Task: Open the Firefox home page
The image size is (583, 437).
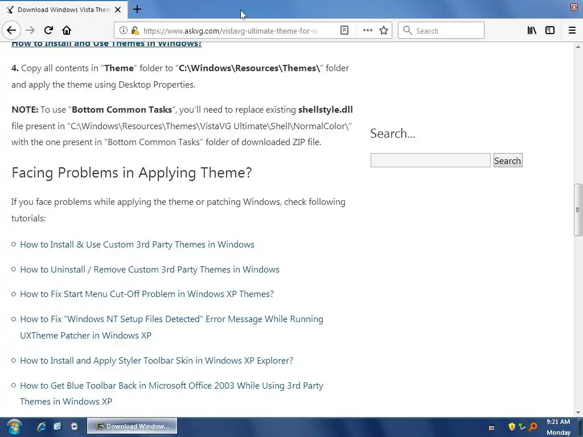Action: 67,31
